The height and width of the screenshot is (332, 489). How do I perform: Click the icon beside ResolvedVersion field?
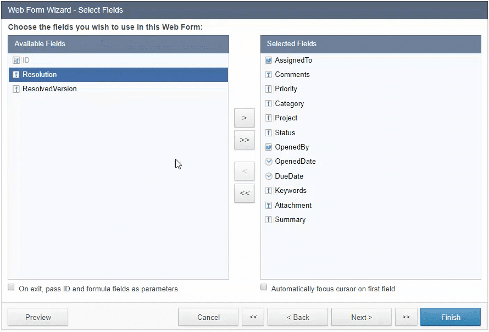point(16,89)
